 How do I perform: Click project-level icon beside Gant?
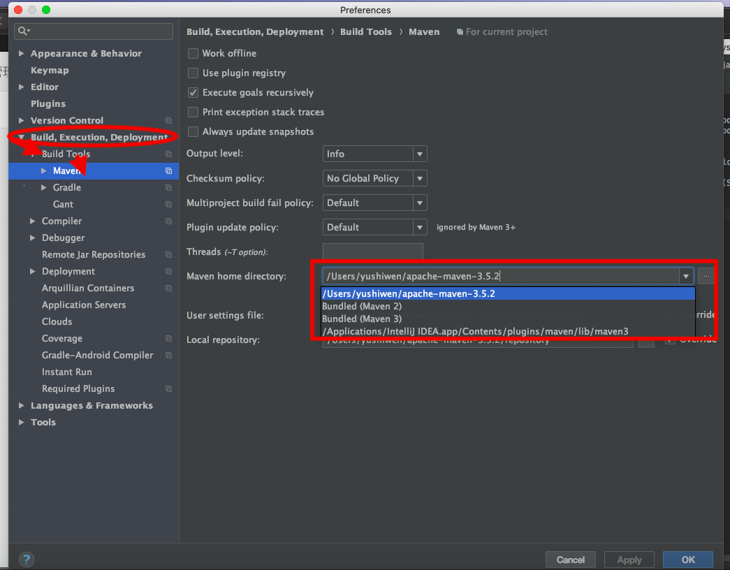tap(168, 205)
